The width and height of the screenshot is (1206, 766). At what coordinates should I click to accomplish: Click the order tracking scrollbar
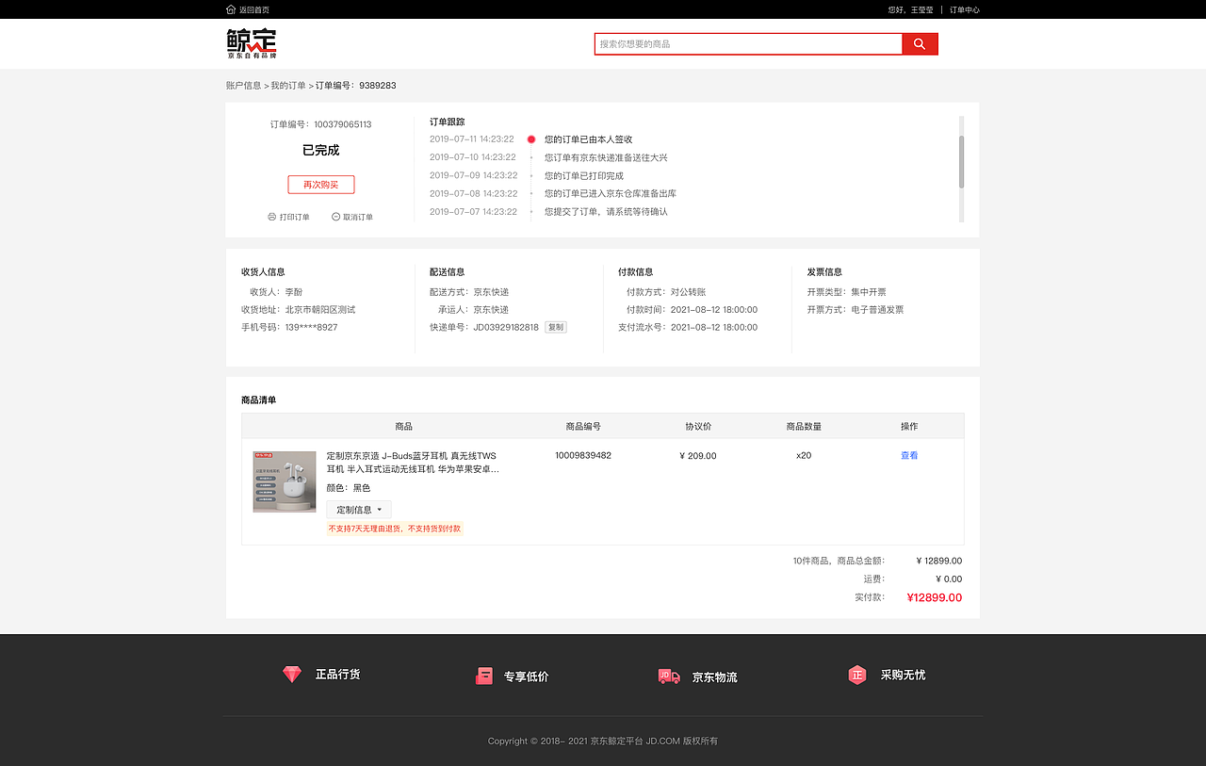coord(962,160)
